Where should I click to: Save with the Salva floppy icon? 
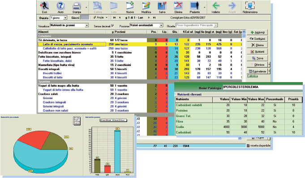[162, 6]
